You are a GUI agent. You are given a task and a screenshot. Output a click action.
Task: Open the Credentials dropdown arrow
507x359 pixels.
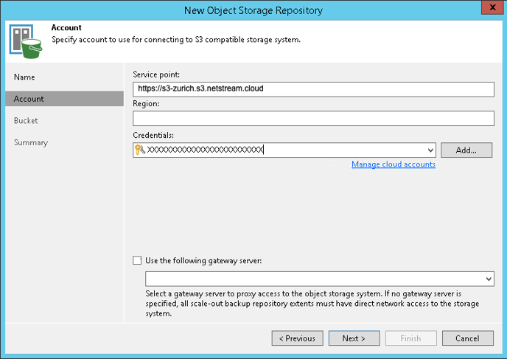430,150
